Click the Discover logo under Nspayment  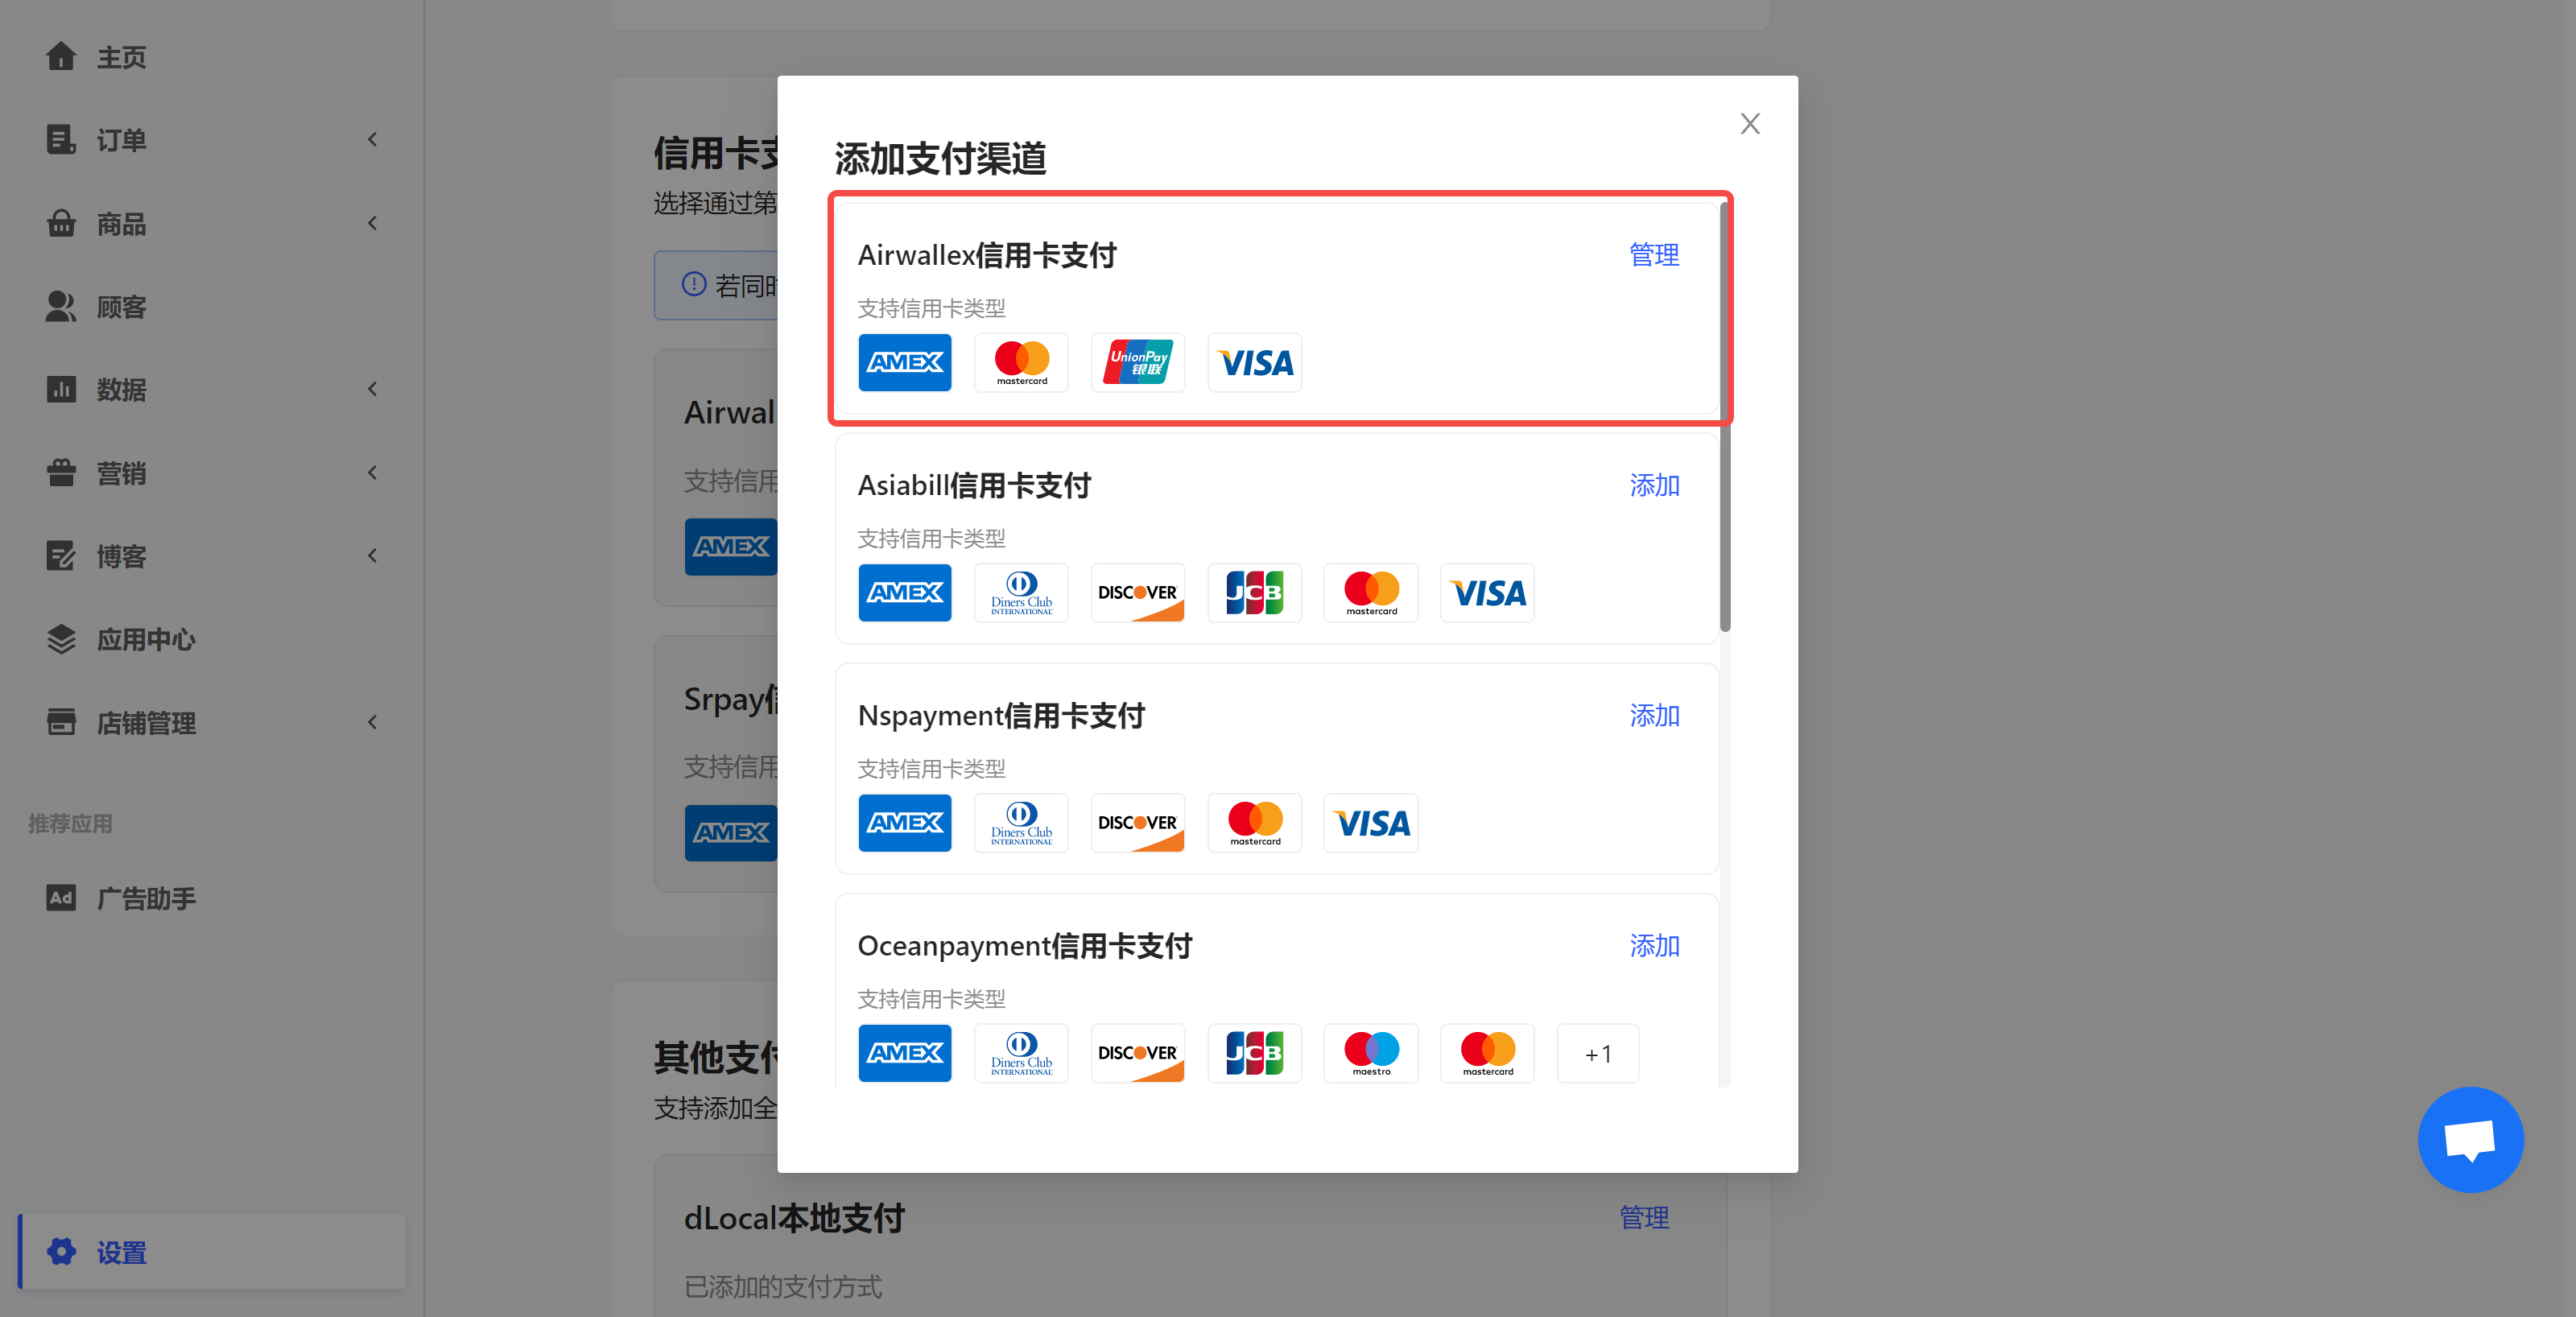(1138, 823)
